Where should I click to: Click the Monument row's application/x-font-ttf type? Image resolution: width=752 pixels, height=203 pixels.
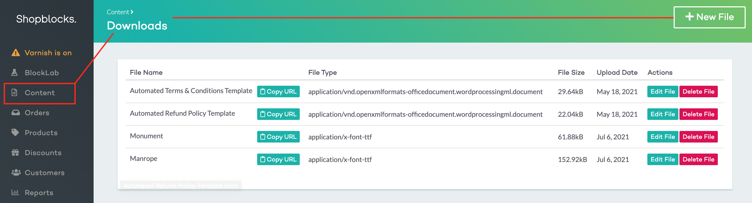point(340,137)
